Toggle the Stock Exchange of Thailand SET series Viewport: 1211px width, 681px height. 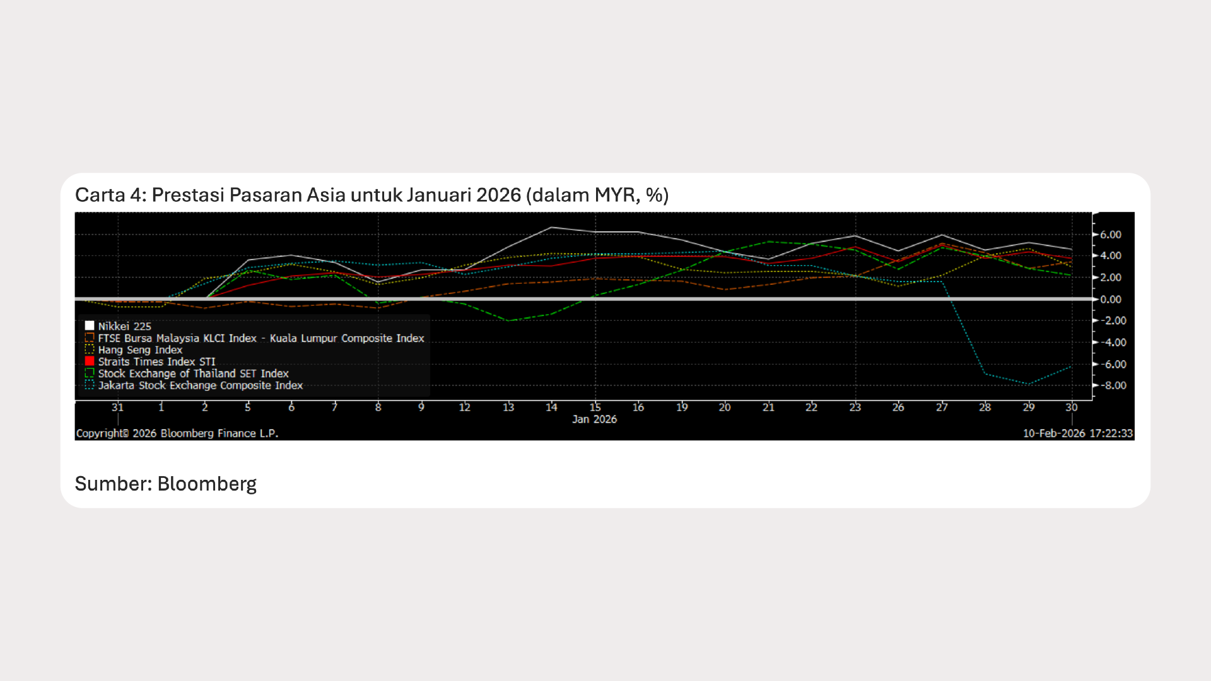click(x=194, y=373)
